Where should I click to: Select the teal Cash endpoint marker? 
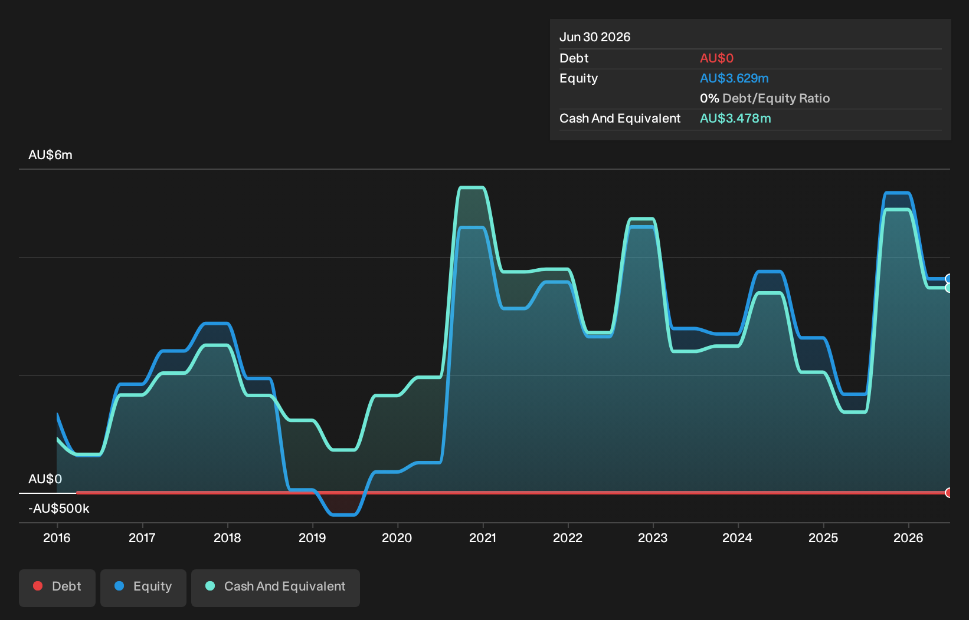(948, 288)
